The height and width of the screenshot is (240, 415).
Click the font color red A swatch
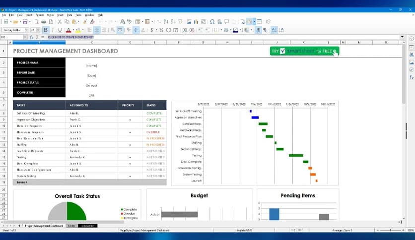[69, 30]
